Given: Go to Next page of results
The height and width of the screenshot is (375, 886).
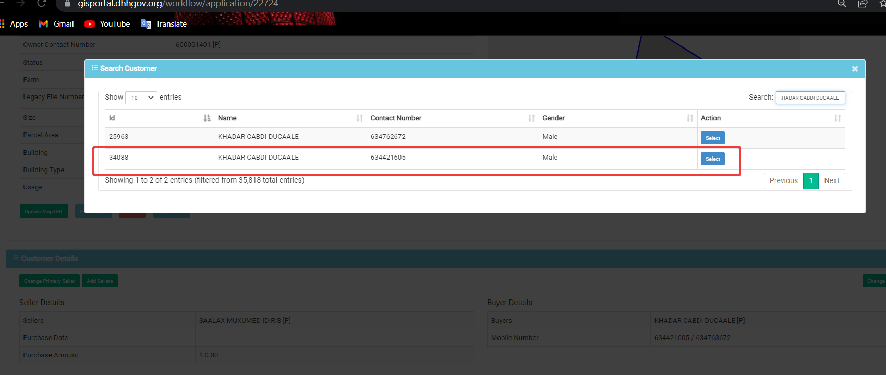Looking at the screenshot, I should [832, 180].
